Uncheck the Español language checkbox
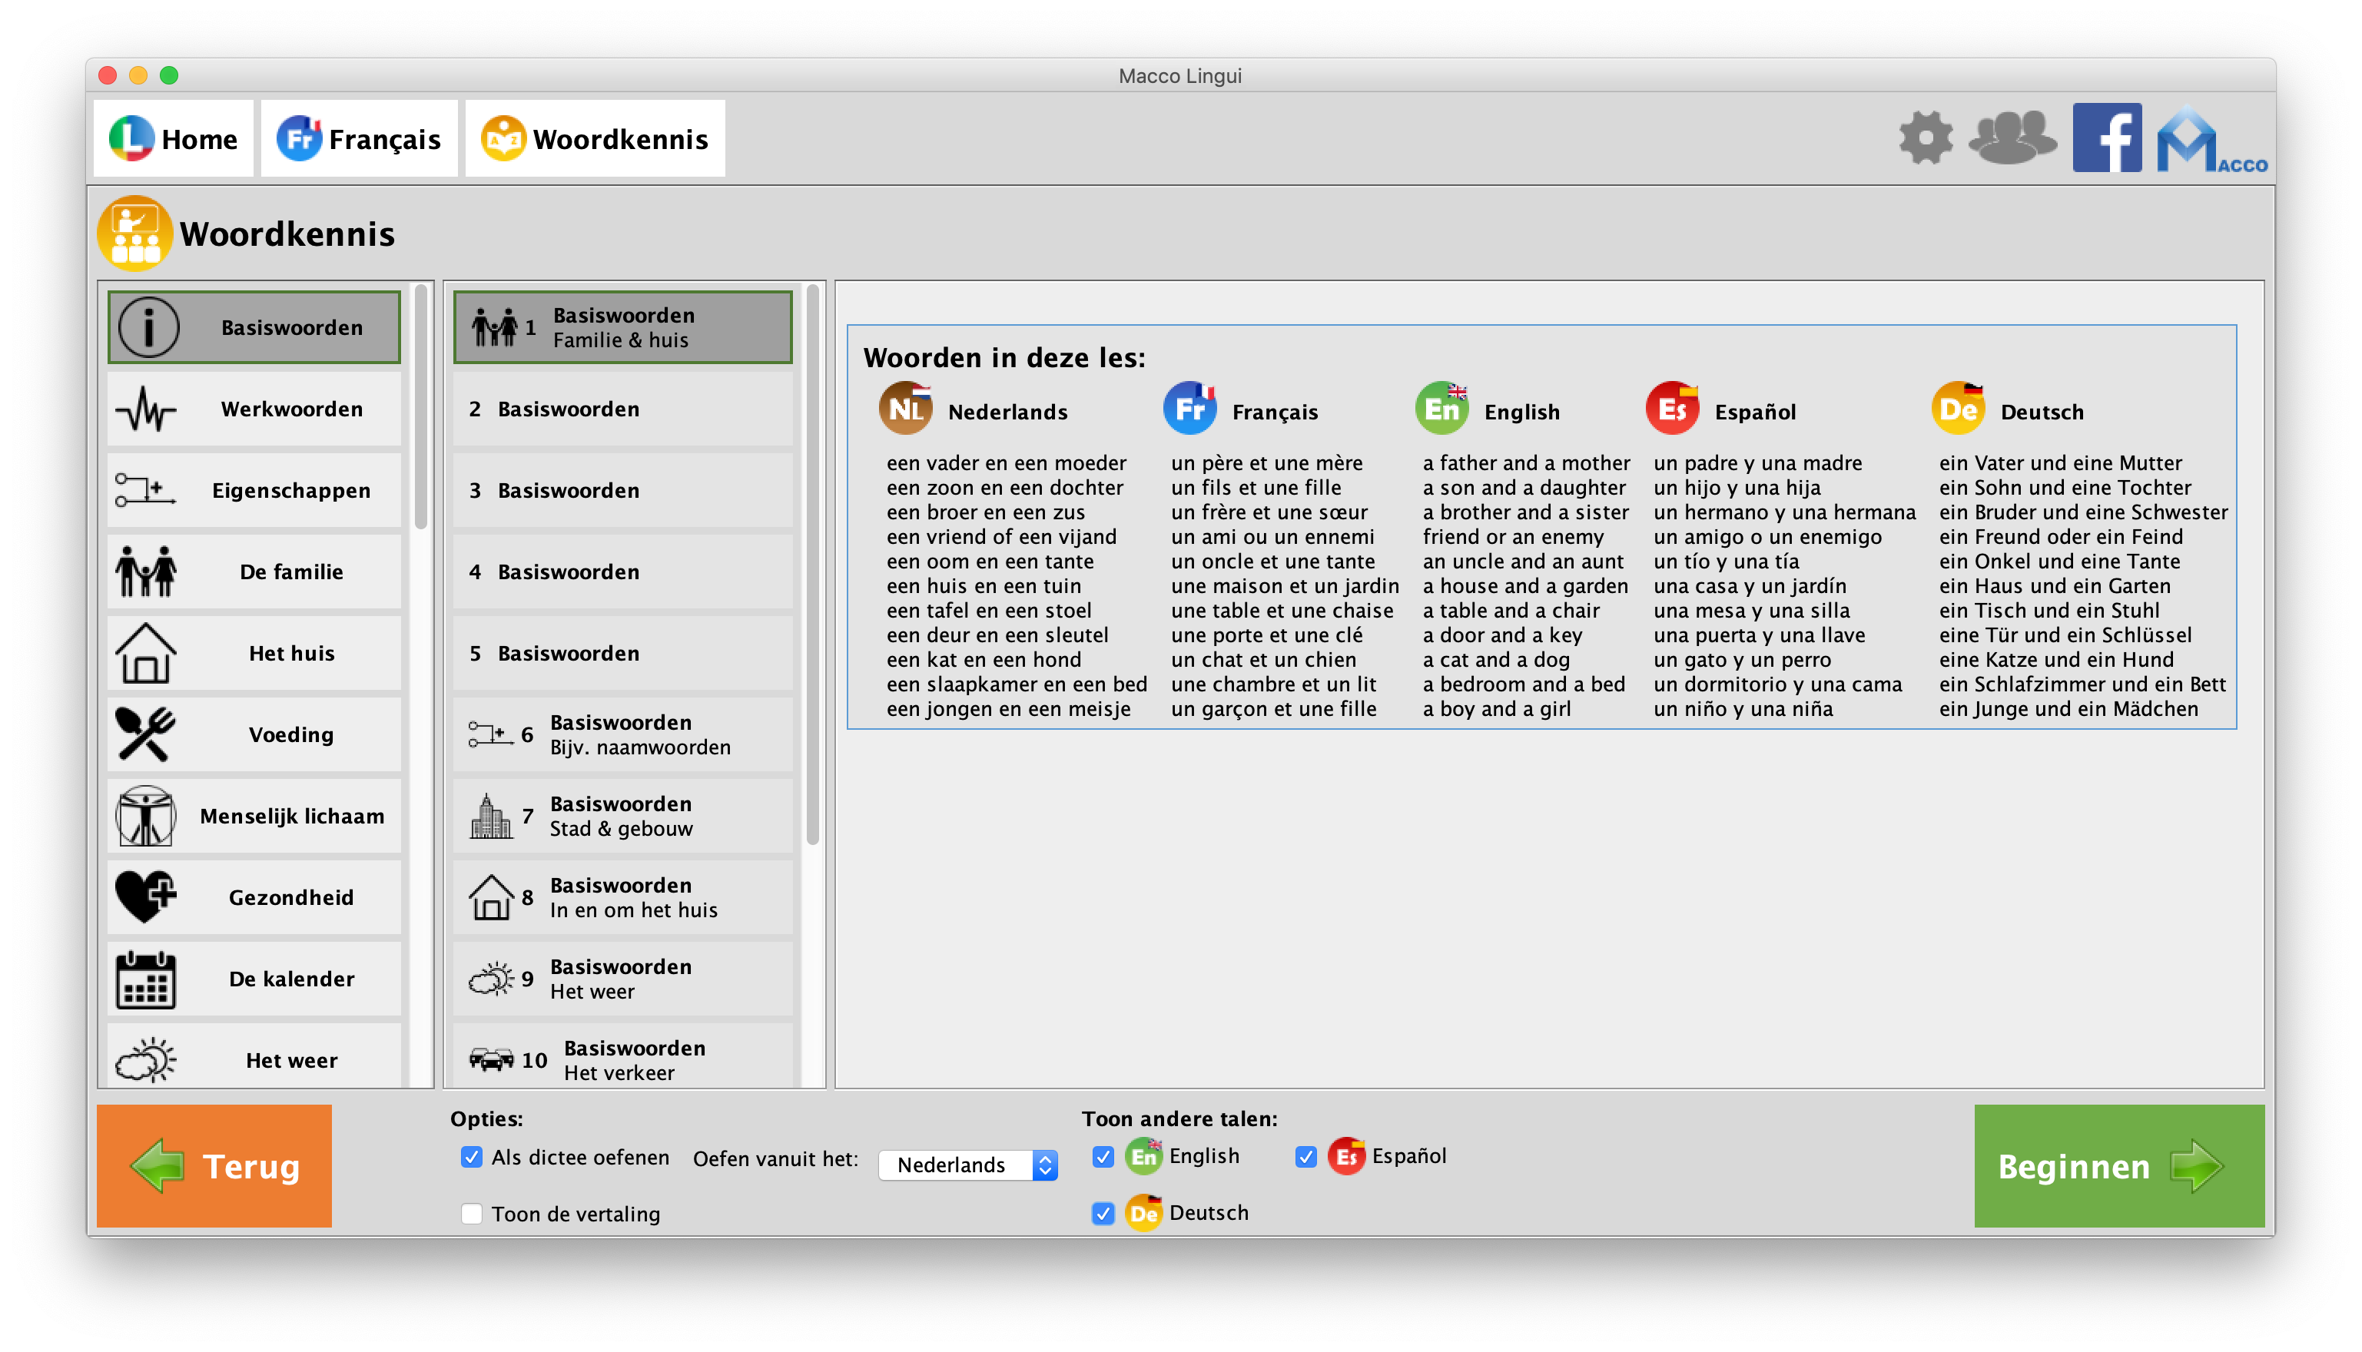 tap(1306, 1157)
